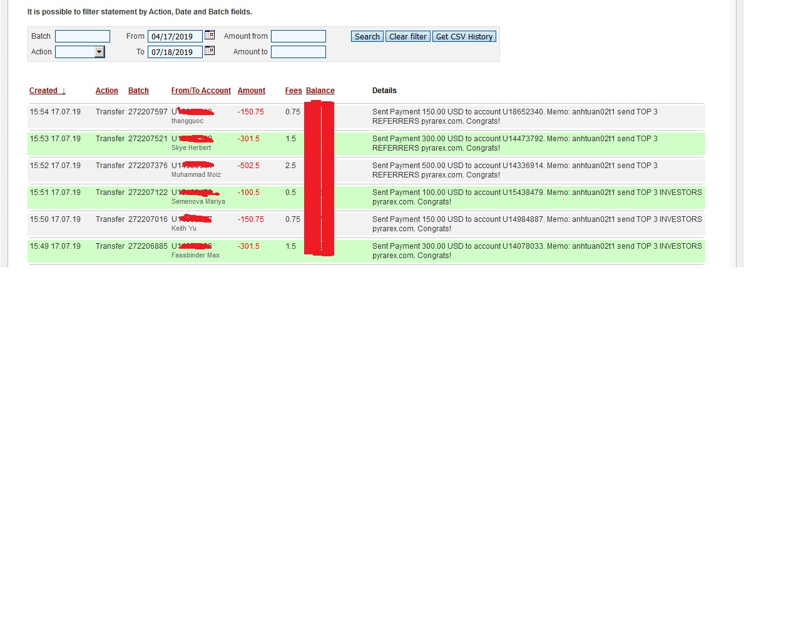Sort by Batch column header
Viewport: 801px width, 640px height.
point(138,91)
